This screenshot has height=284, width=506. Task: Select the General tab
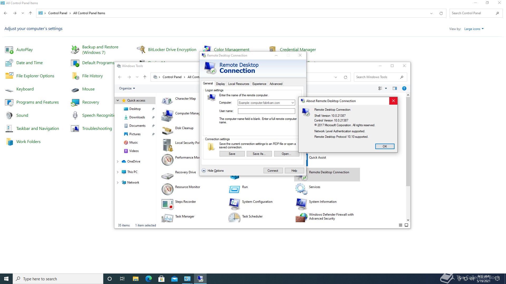pos(208,83)
